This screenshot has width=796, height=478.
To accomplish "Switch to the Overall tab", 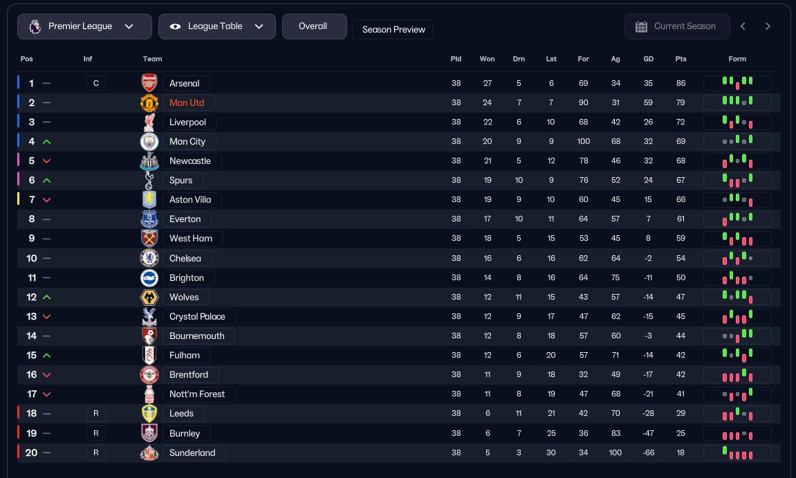I will pyautogui.click(x=313, y=26).
